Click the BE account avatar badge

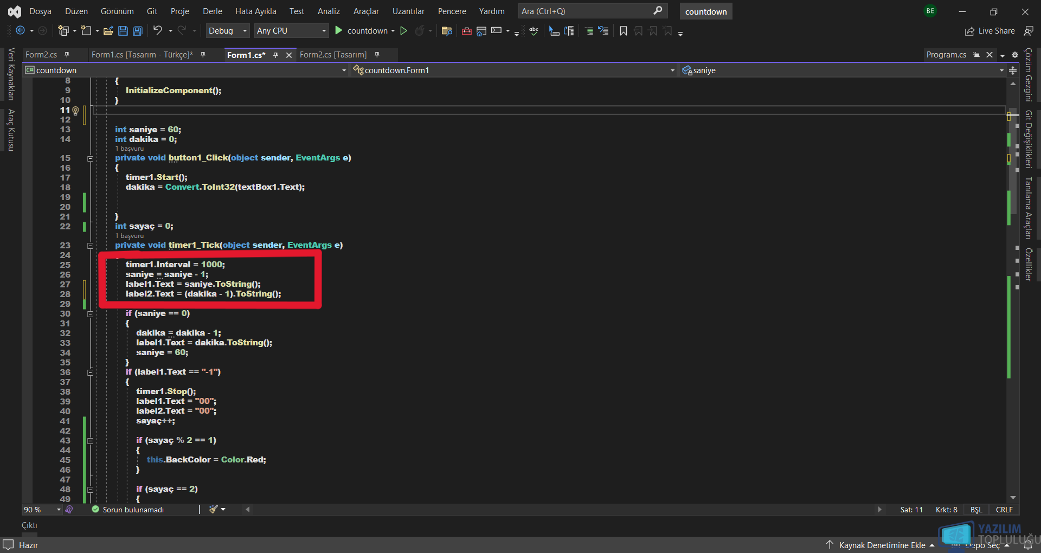930,11
